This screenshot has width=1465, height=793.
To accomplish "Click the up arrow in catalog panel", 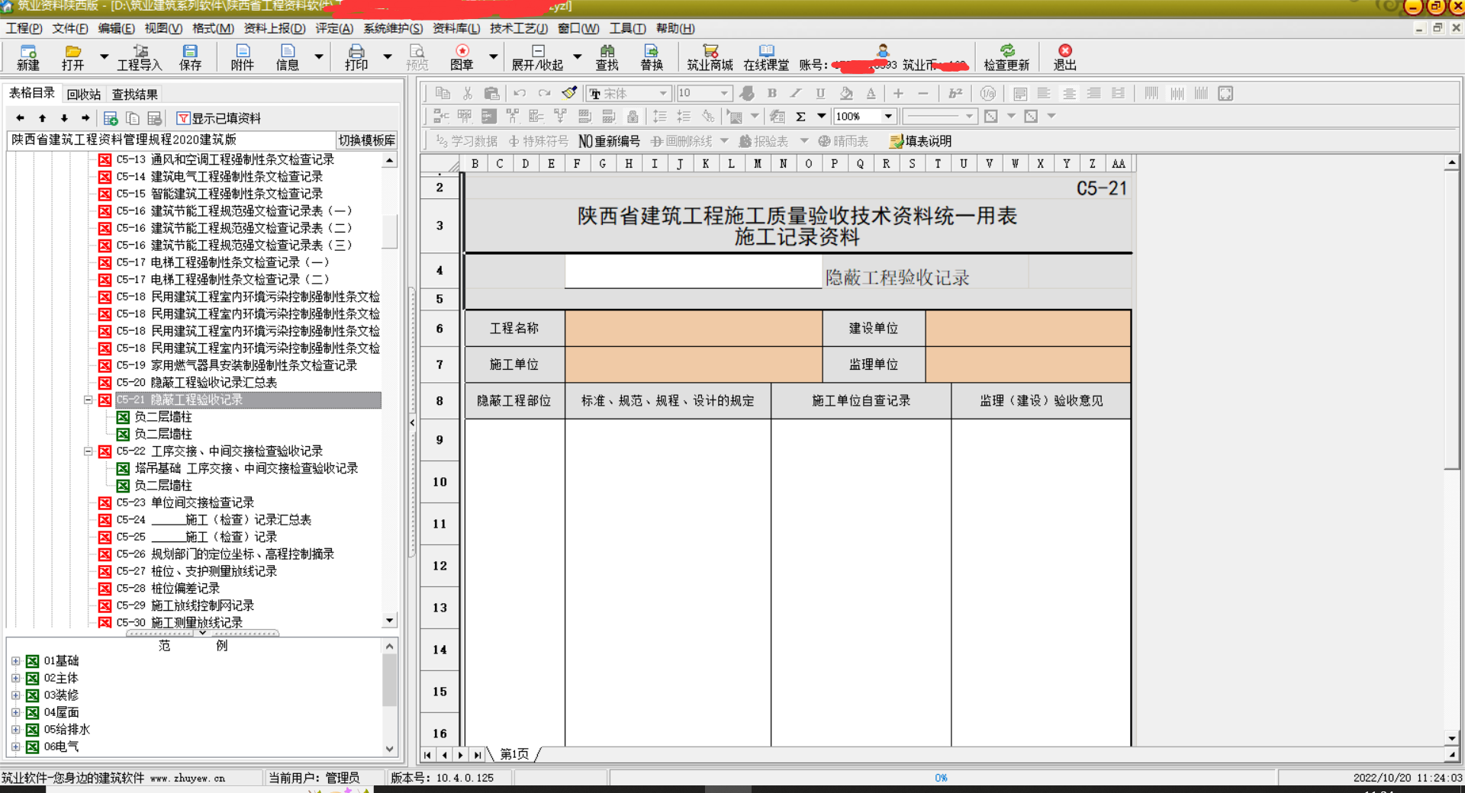I will click(x=43, y=118).
